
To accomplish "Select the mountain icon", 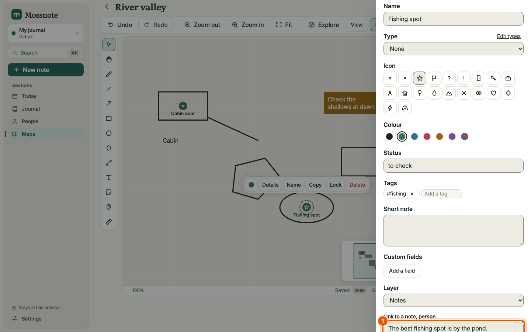I will [x=449, y=93].
